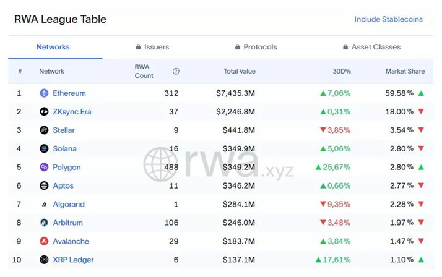Open the locked Issuers tab
This screenshot has width=442, height=277.
tap(152, 47)
